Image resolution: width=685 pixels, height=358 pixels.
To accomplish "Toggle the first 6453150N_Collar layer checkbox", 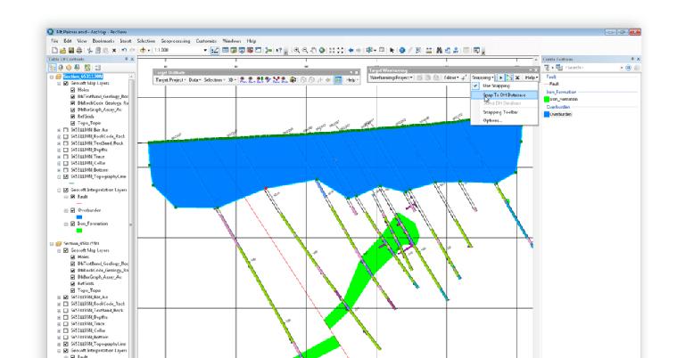I will (x=66, y=163).
